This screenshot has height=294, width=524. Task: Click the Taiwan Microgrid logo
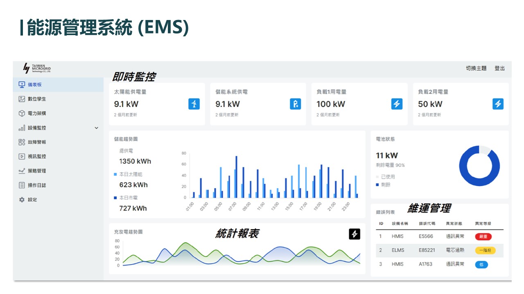[37, 69]
